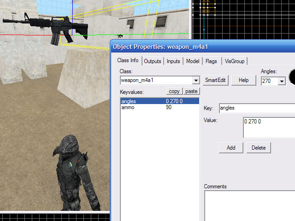Screen dimensions: 295x221
Task: Toggle the SmartEdit button
Action: click(x=215, y=80)
